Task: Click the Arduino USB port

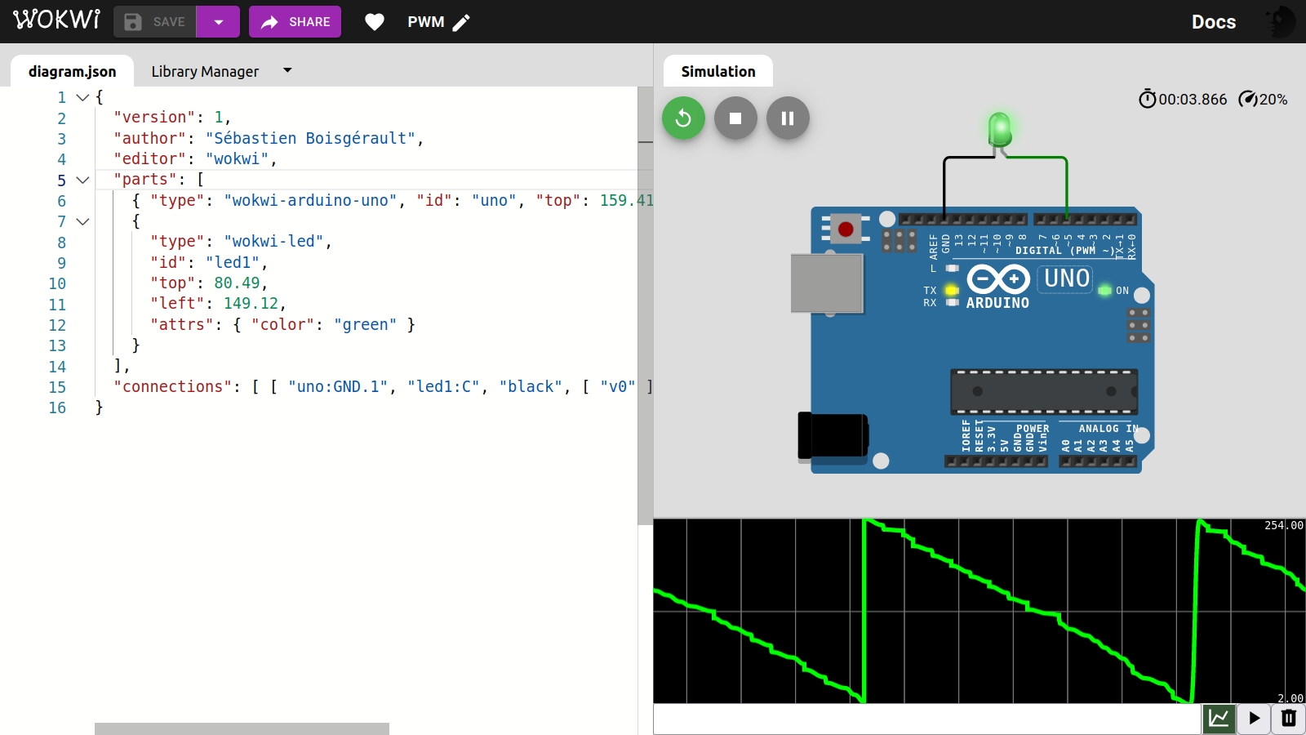Action: [827, 283]
